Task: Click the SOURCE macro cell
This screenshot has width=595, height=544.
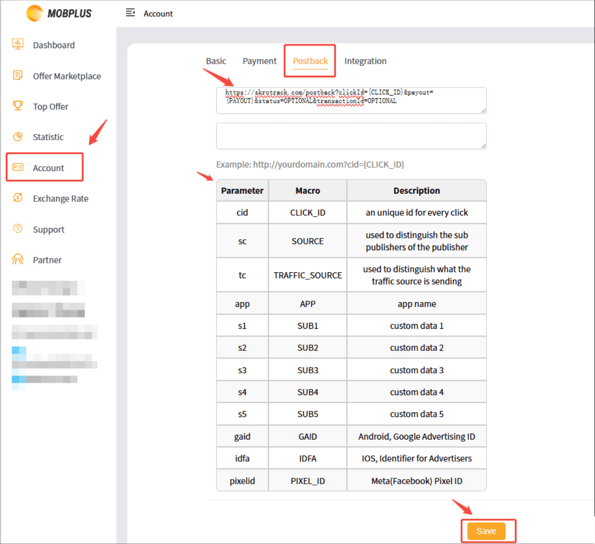Action: click(308, 241)
